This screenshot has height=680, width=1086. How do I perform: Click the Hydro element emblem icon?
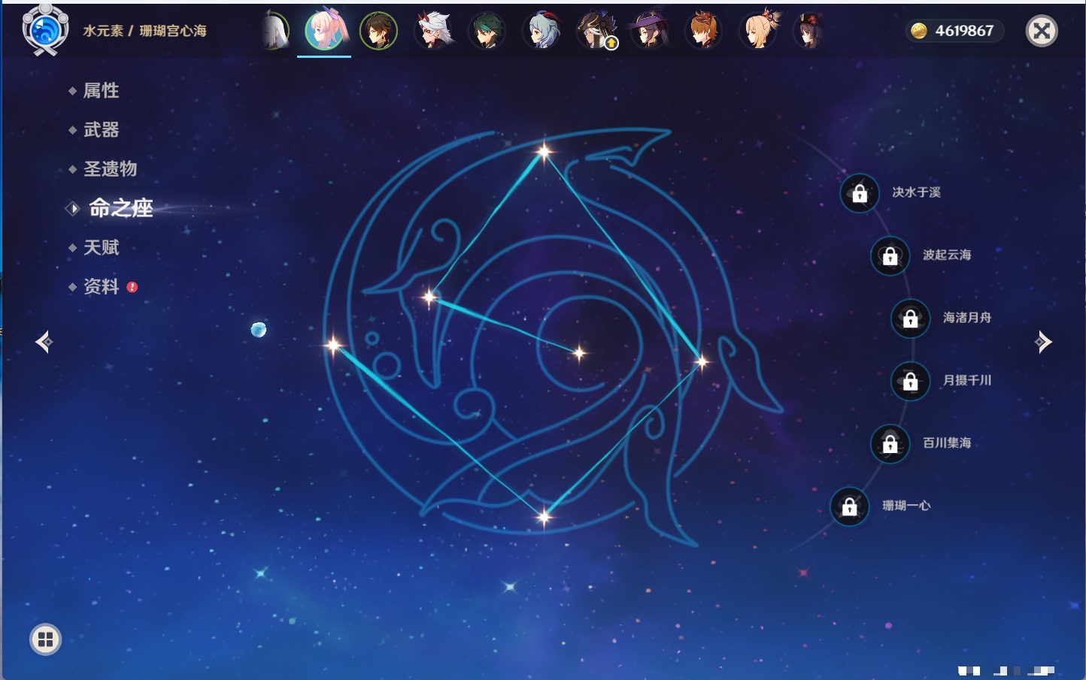tap(45, 30)
